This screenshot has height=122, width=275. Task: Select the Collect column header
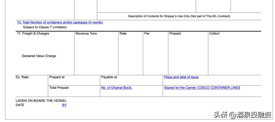click(214, 34)
